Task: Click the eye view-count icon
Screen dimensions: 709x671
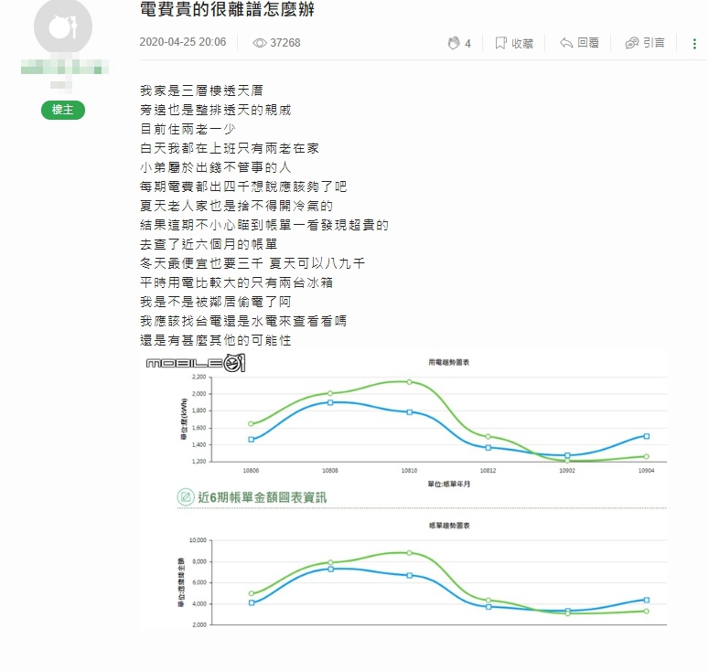Action: coord(260,43)
